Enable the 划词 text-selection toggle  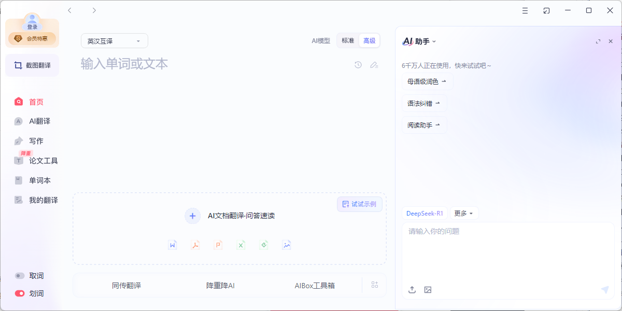19,293
